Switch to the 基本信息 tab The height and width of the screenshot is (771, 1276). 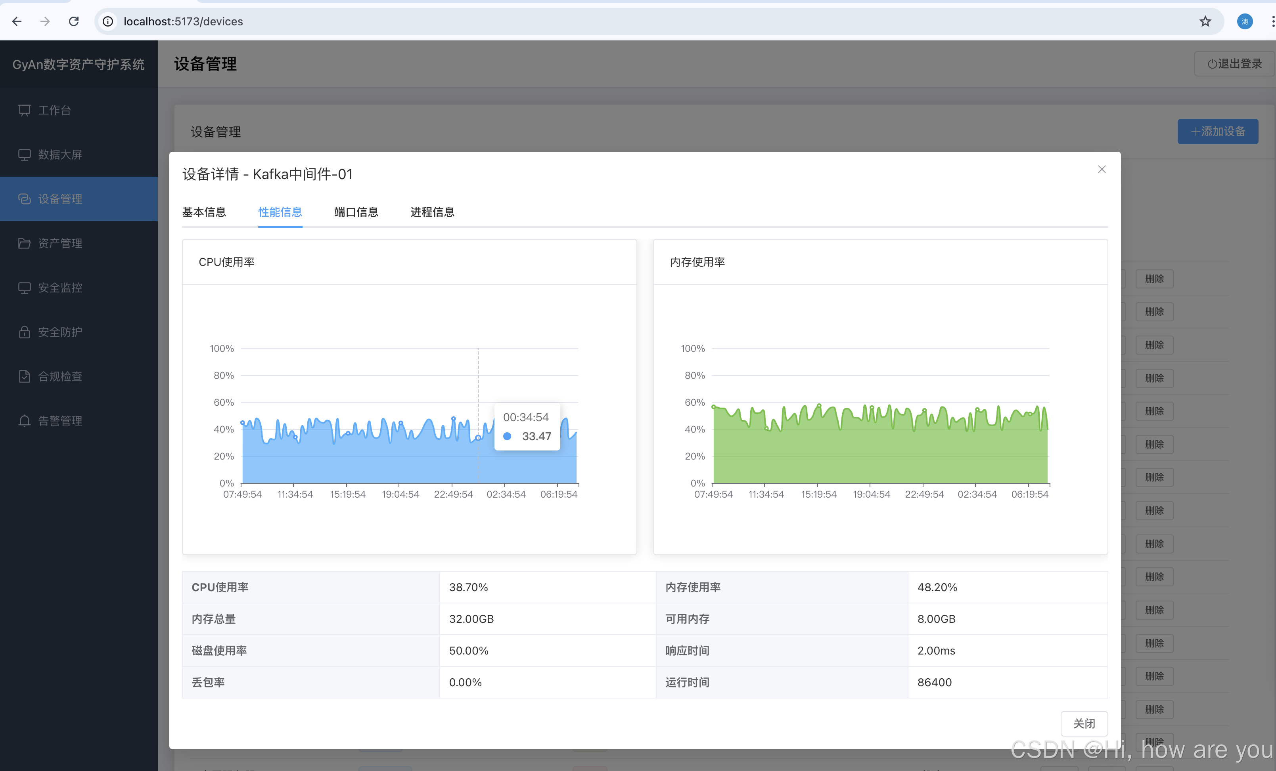tap(204, 212)
